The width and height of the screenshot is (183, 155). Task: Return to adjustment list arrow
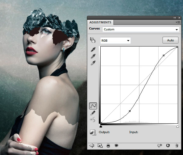click(92, 146)
